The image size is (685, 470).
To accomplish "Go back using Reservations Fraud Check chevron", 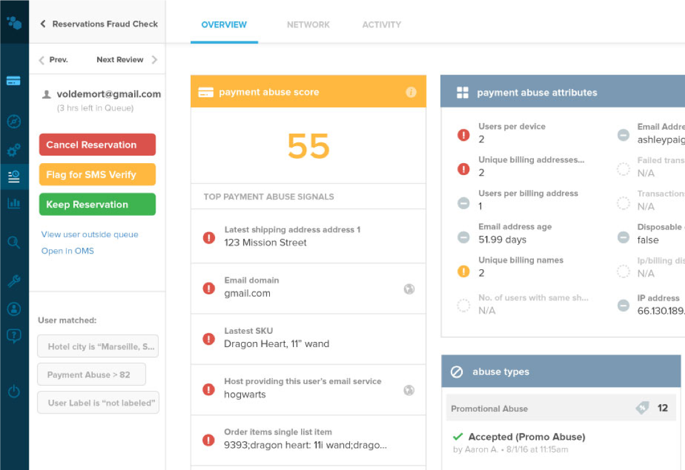I will click(x=43, y=24).
